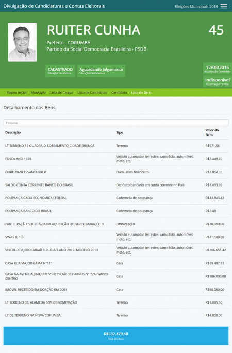Viewport: 232px width, 353px height.
Task: Select IMÓVEL RECEBIDO EM DOAÇÃO EM 2001
Action: (116, 289)
